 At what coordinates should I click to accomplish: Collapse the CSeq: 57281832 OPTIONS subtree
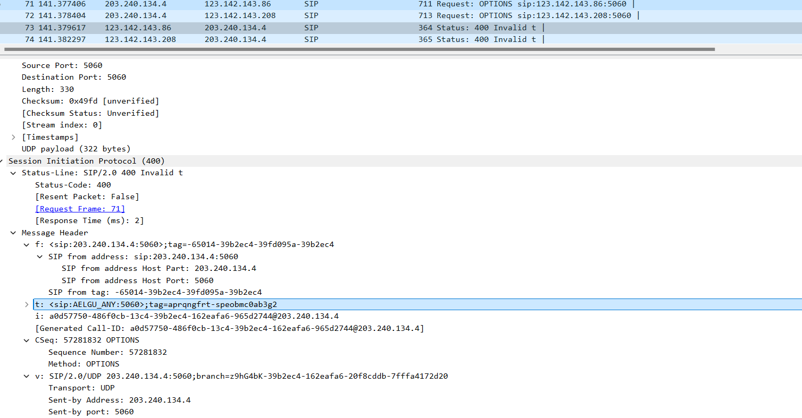coord(26,340)
